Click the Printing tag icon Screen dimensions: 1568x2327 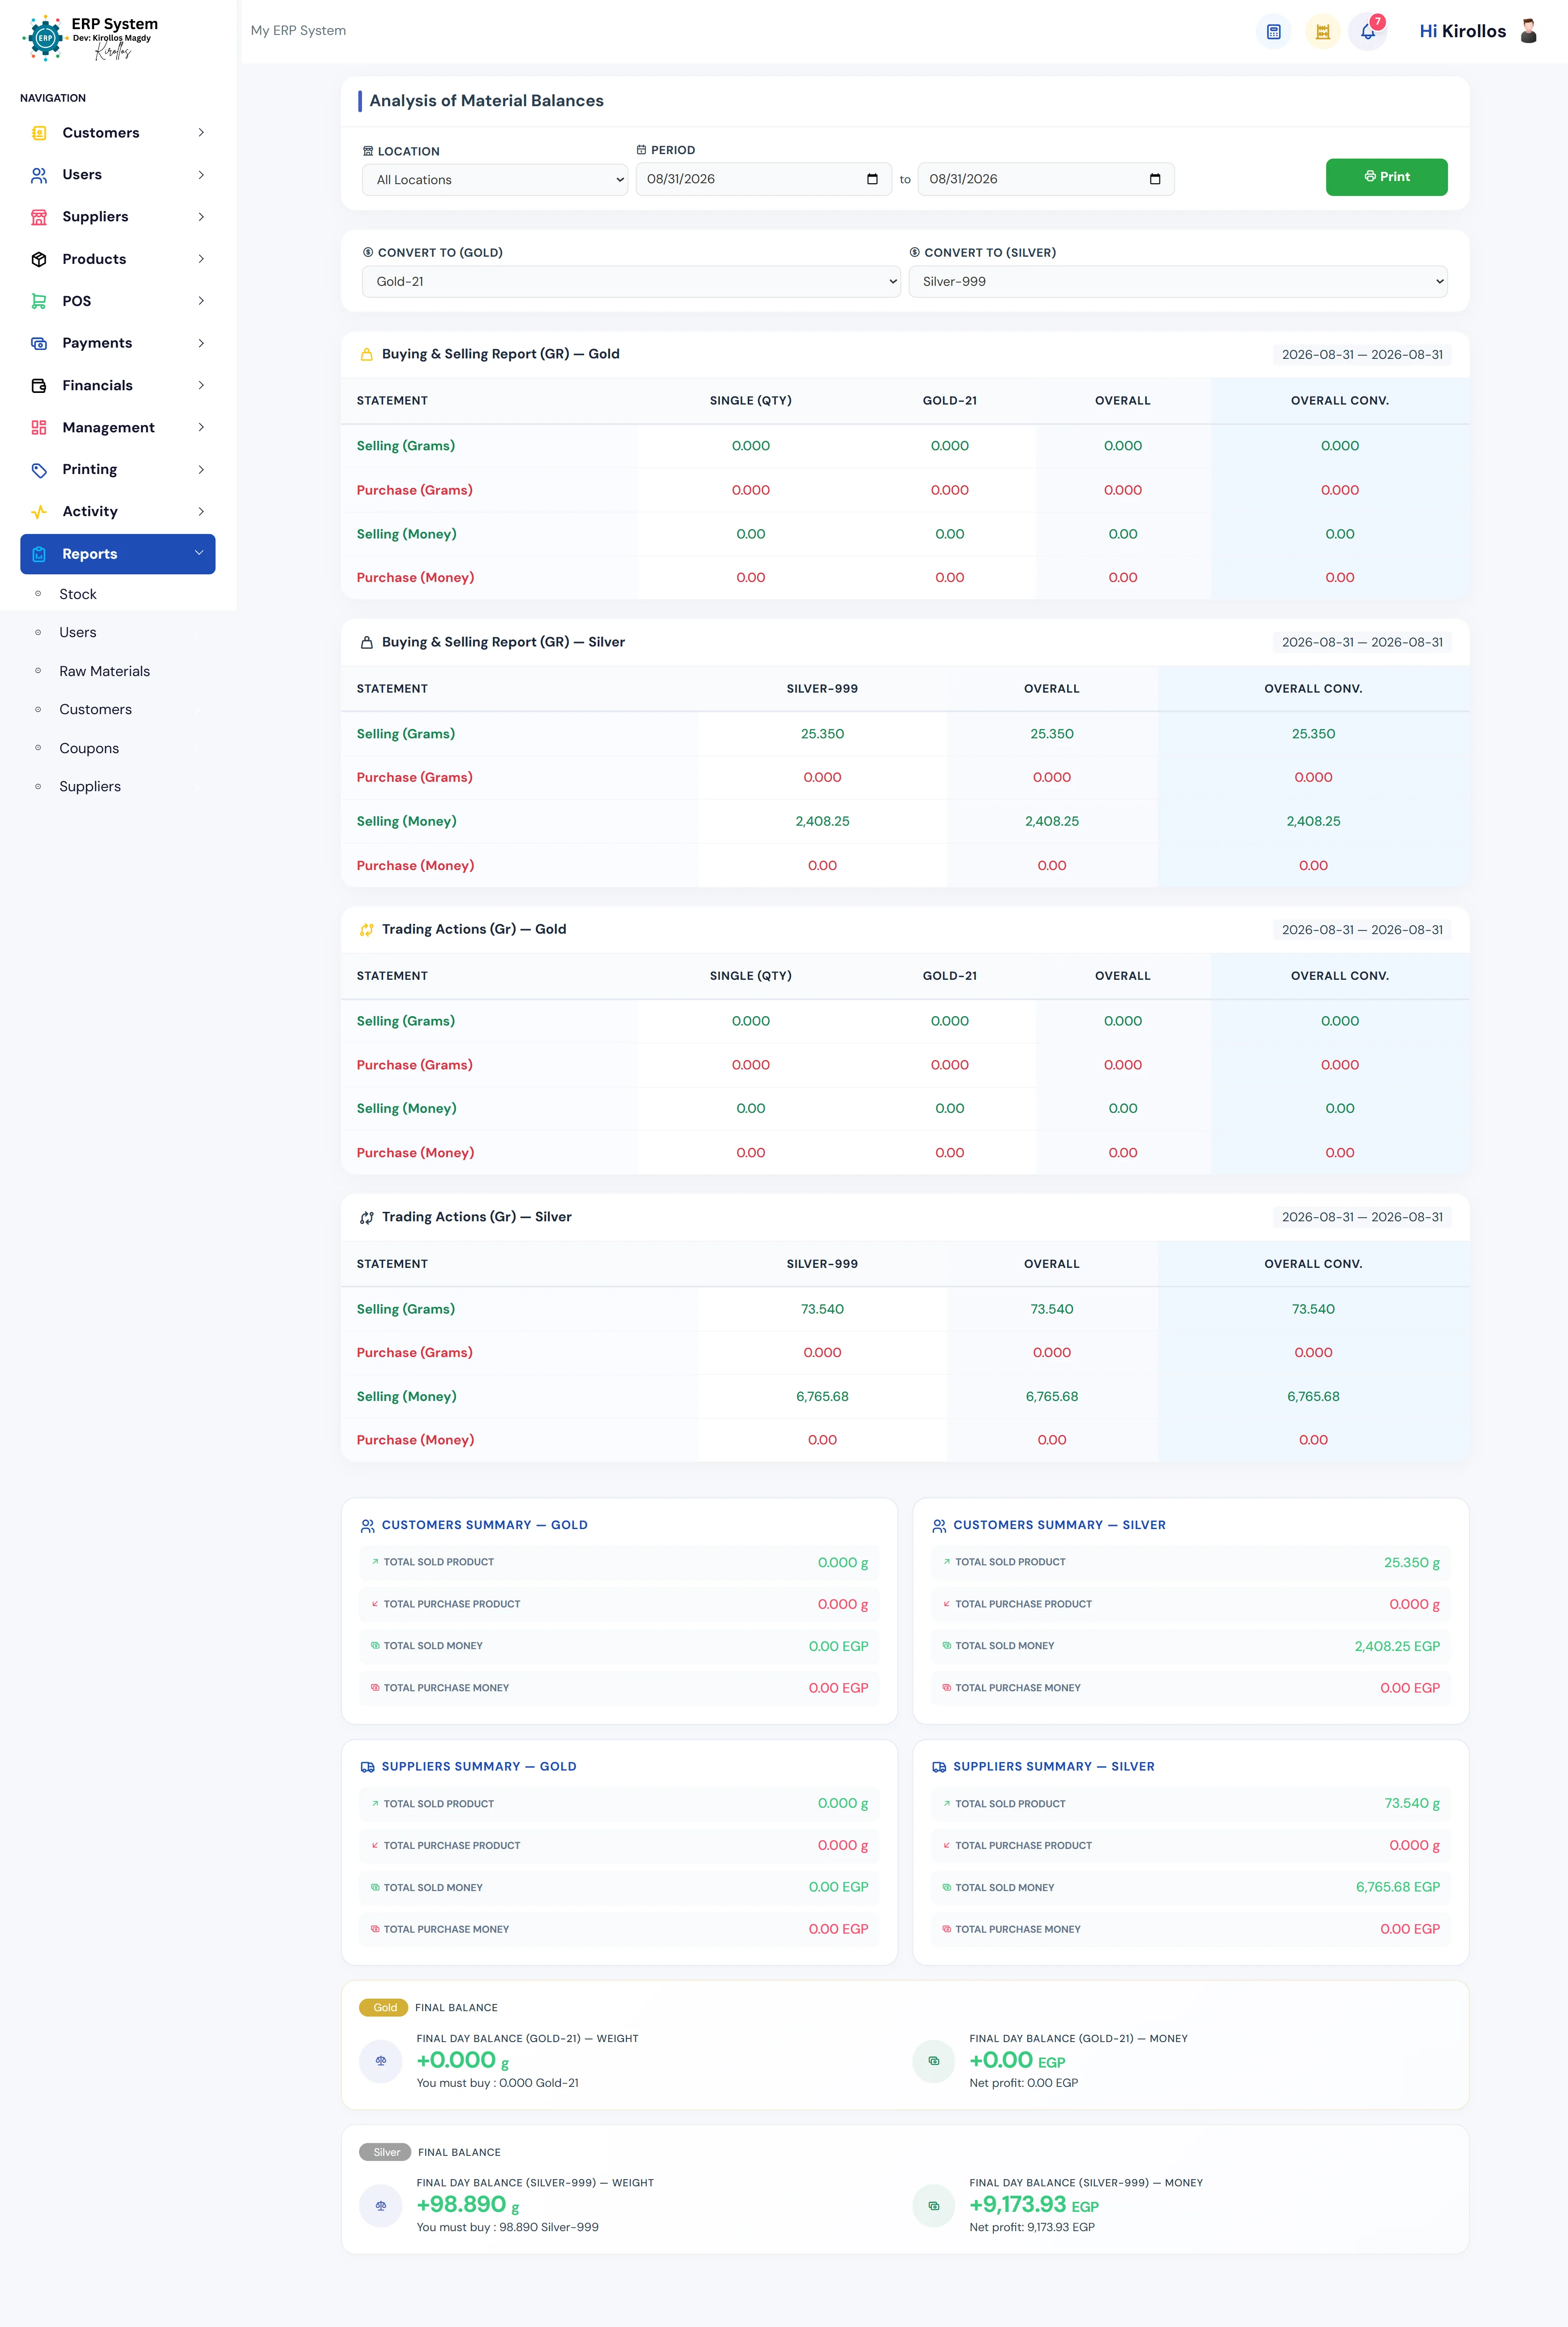tap(39, 469)
